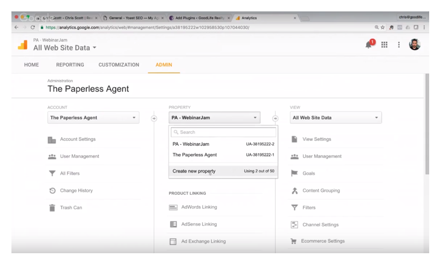The image size is (442, 266).
Task: Open Change History link
Action: [x=76, y=191]
